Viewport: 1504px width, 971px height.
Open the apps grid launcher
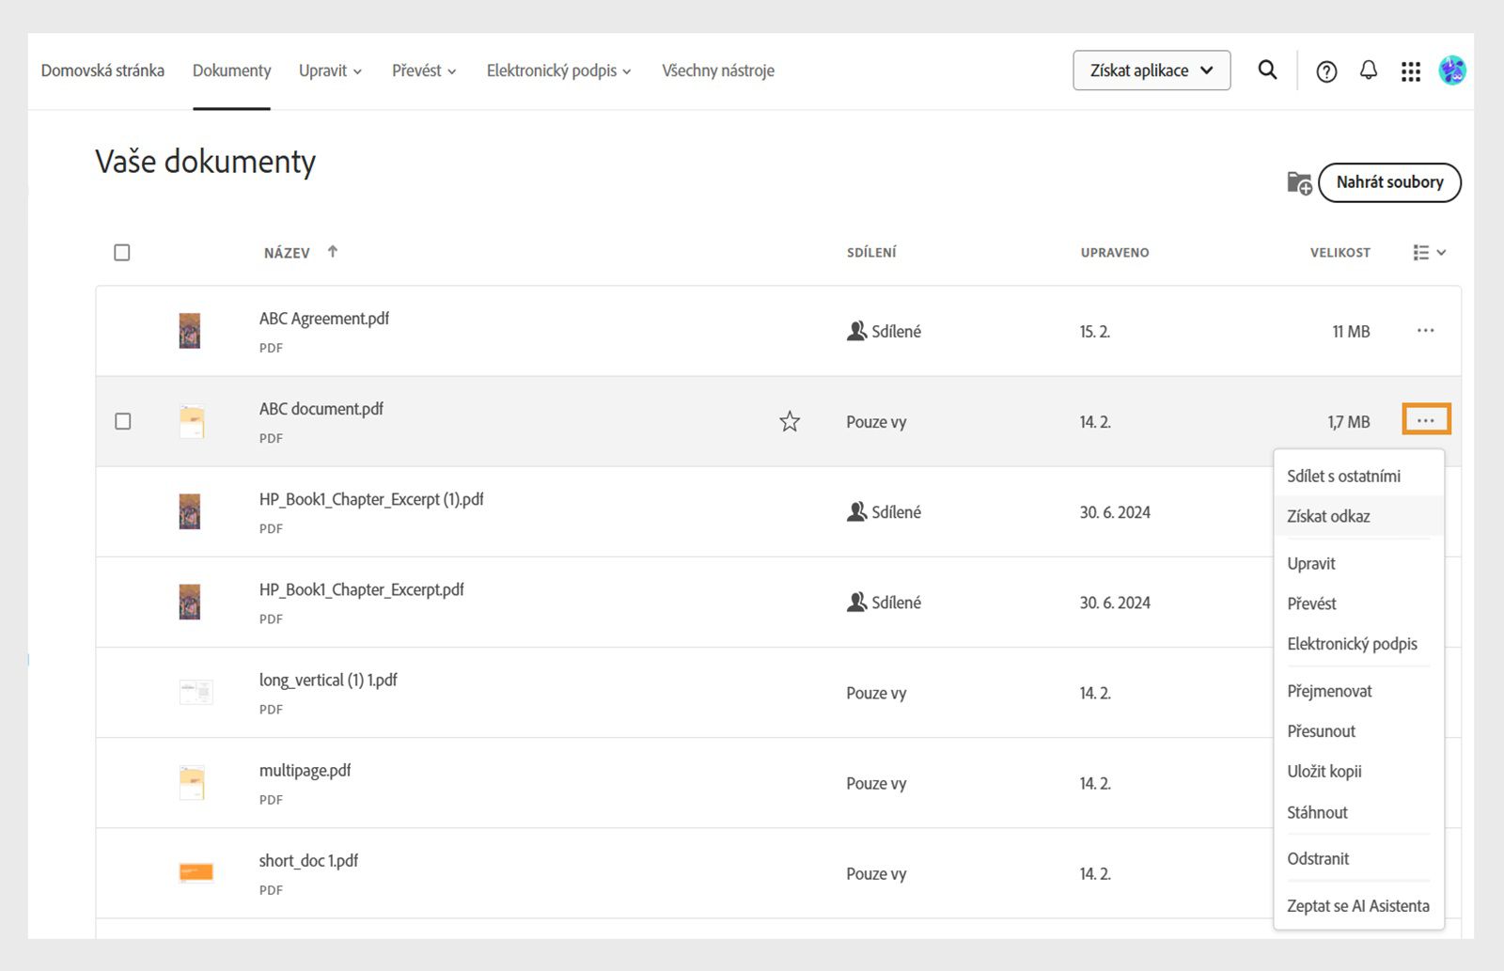click(1410, 71)
